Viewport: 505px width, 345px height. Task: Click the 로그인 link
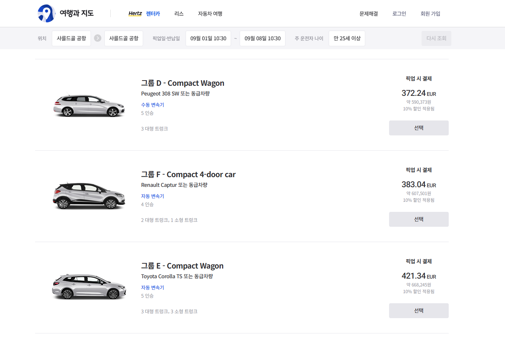(x=399, y=14)
